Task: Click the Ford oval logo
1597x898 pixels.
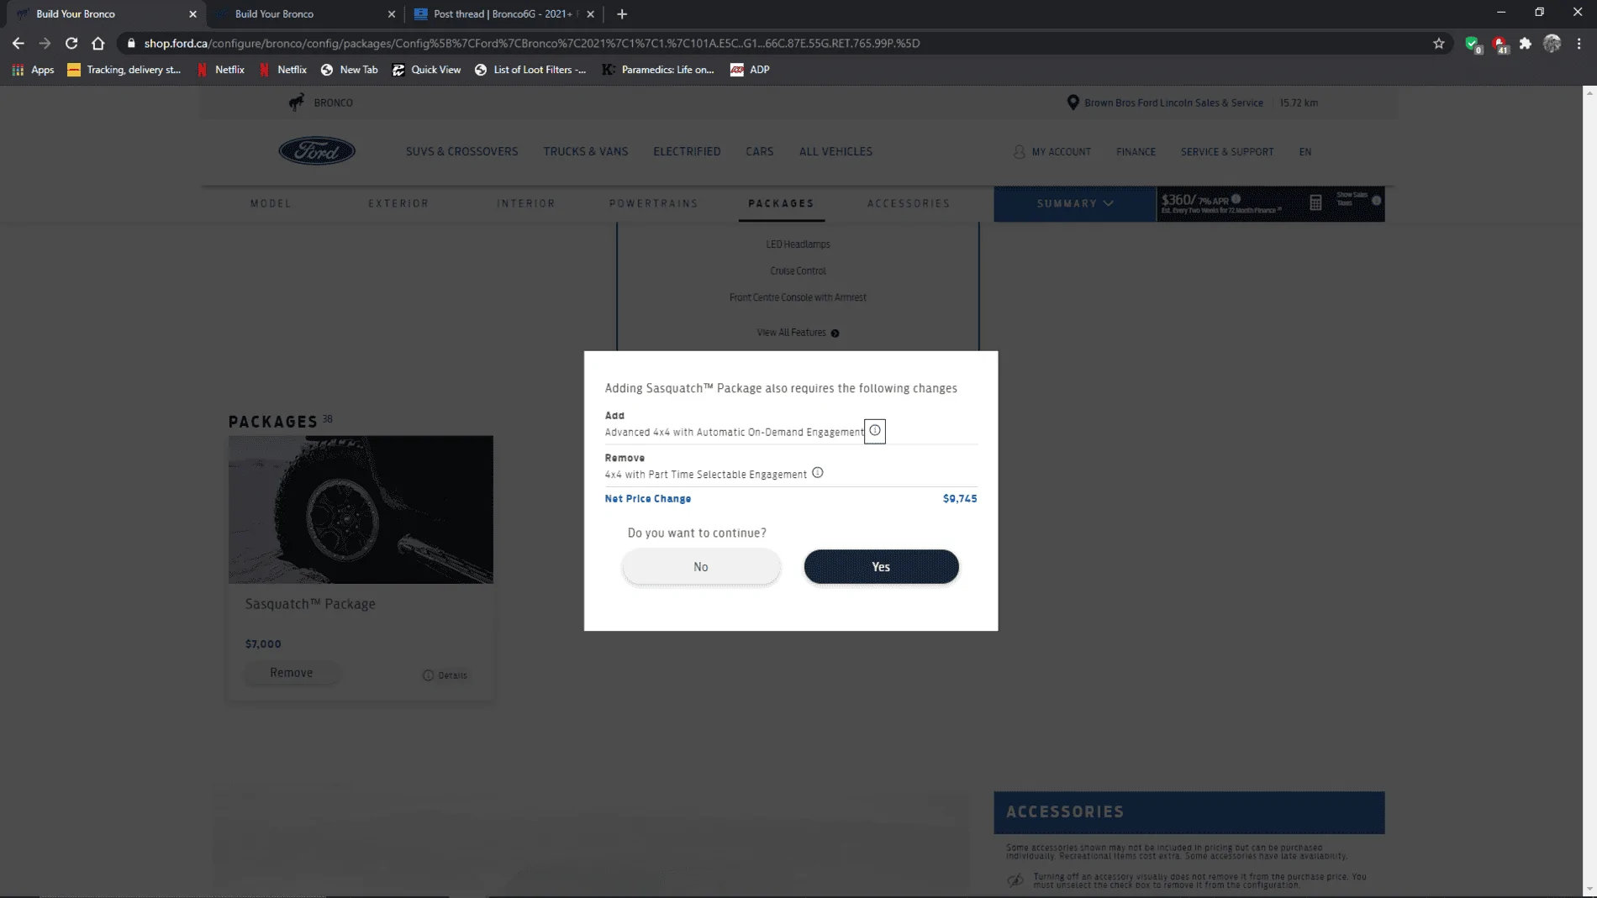Action: (317, 151)
